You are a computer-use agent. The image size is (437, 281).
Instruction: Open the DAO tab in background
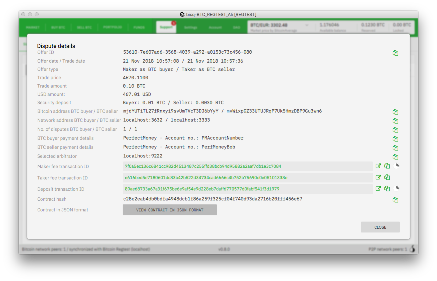coord(236,27)
